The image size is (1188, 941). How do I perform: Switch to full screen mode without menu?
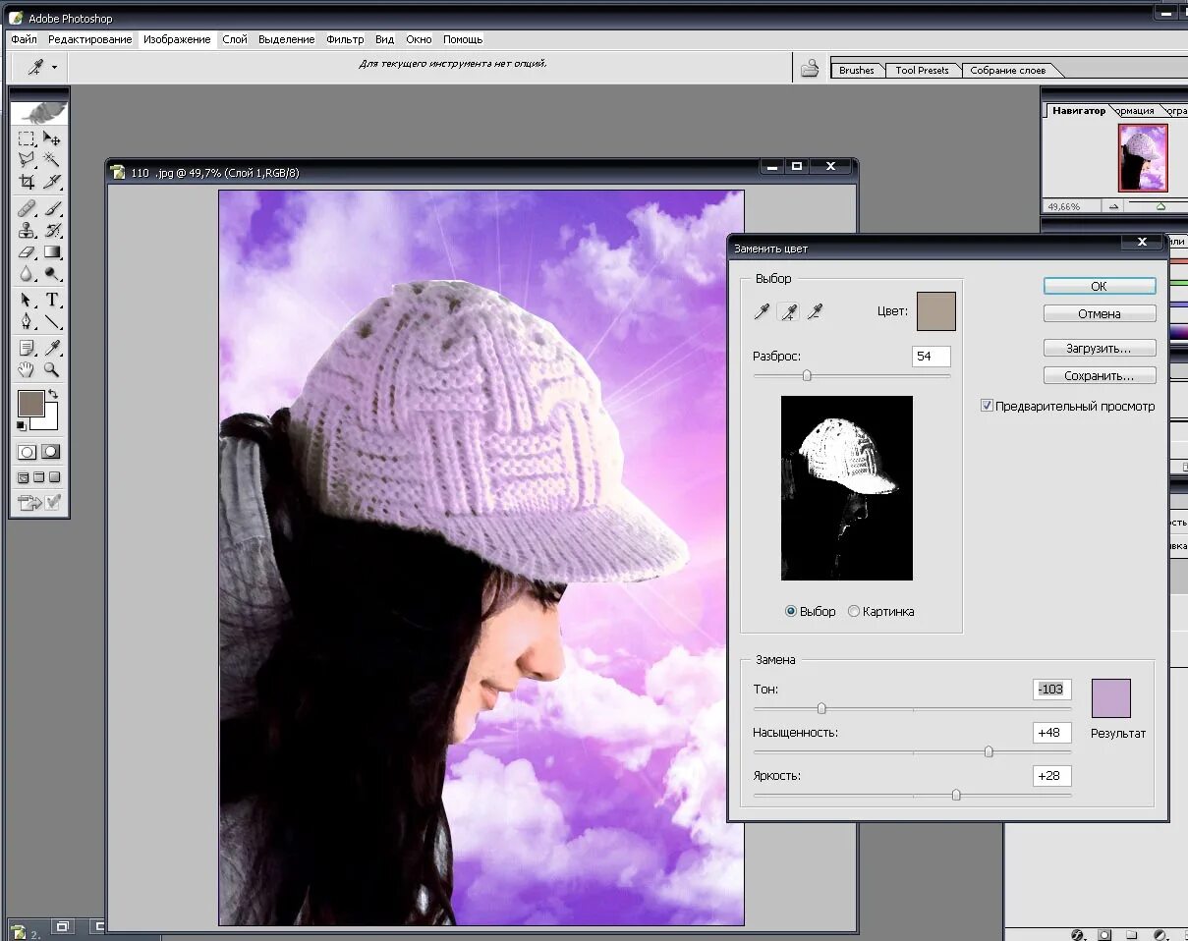click(55, 477)
